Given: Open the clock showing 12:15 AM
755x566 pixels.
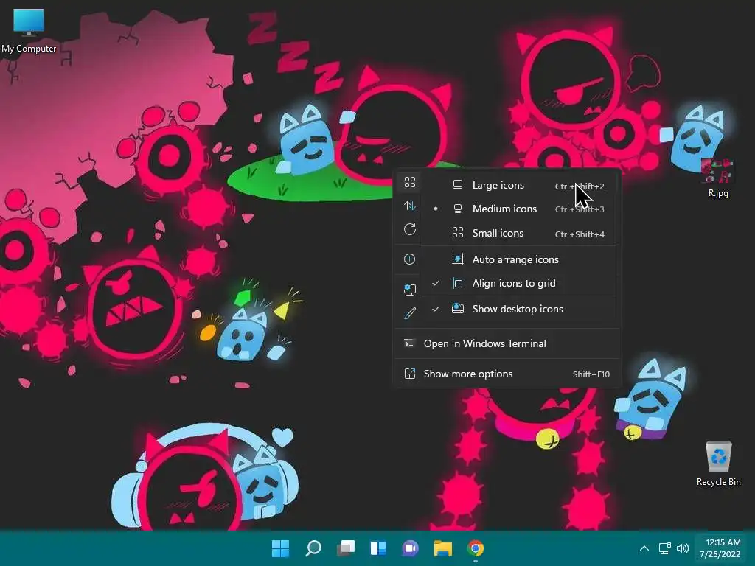Looking at the screenshot, I should coord(720,548).
